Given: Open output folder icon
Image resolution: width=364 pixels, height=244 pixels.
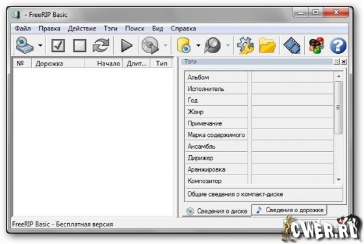Looking at the screenshot, I should click(x=267, y=45).
